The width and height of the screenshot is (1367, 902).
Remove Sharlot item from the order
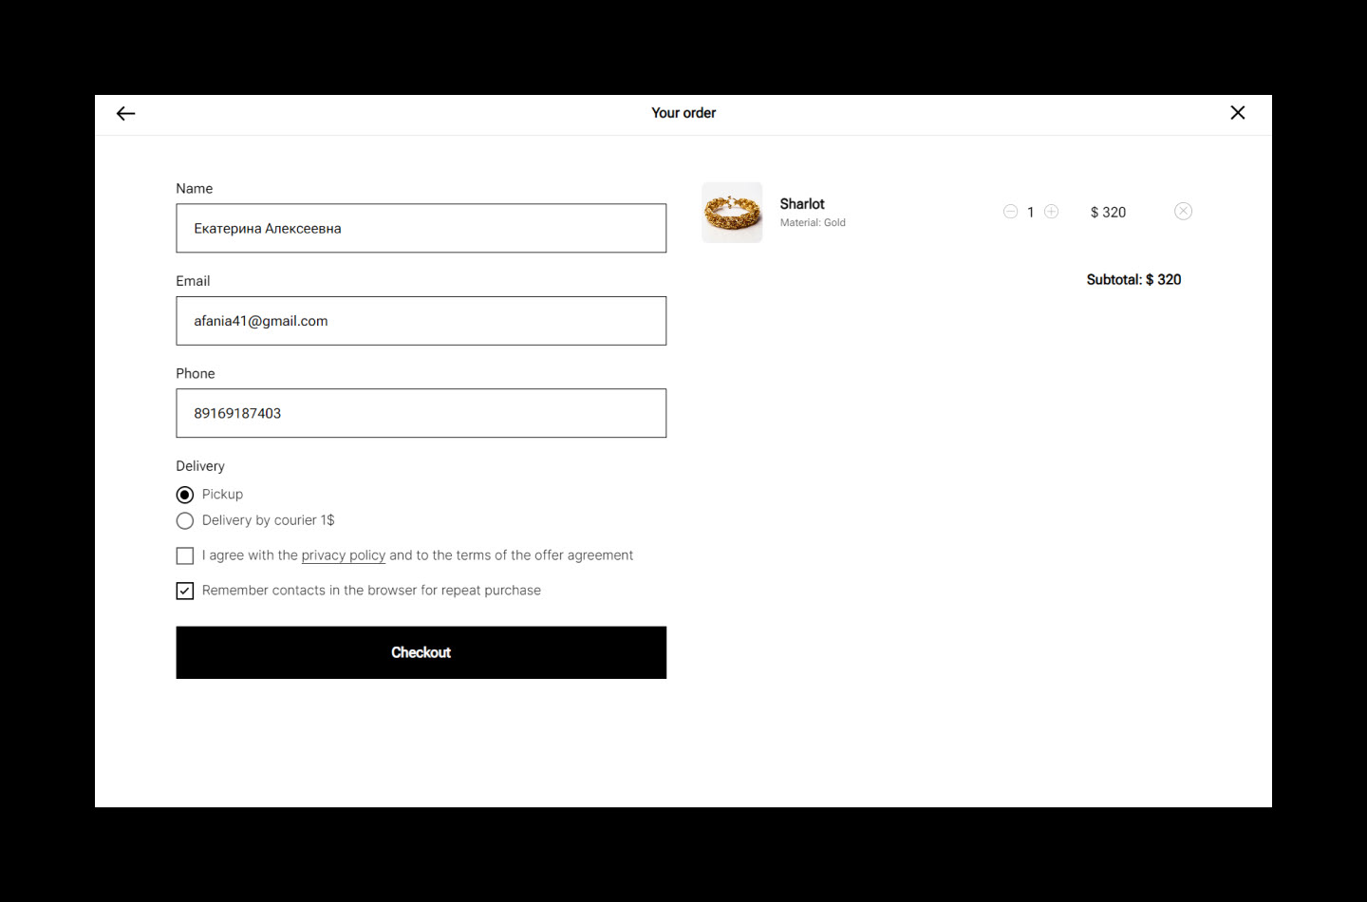[1183, 212]
